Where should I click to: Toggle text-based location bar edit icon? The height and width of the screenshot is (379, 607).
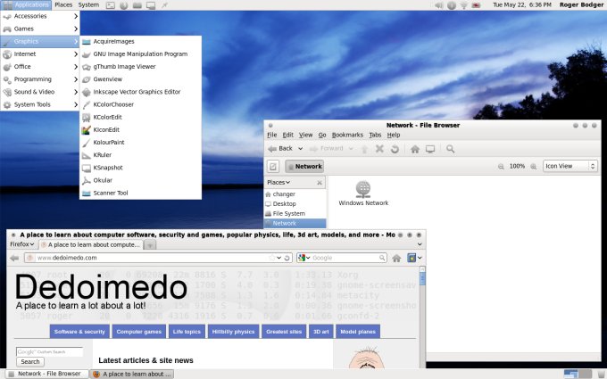click(x=273, y=166)
